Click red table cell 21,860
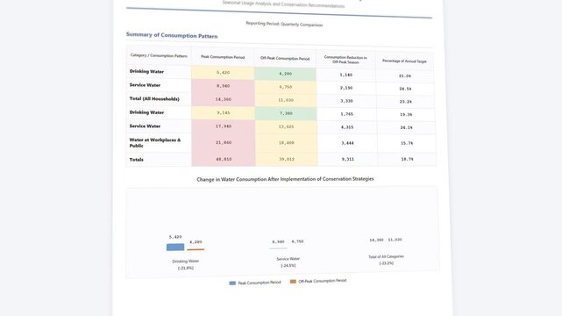The image size is (562, 316). tap(224, 143)
